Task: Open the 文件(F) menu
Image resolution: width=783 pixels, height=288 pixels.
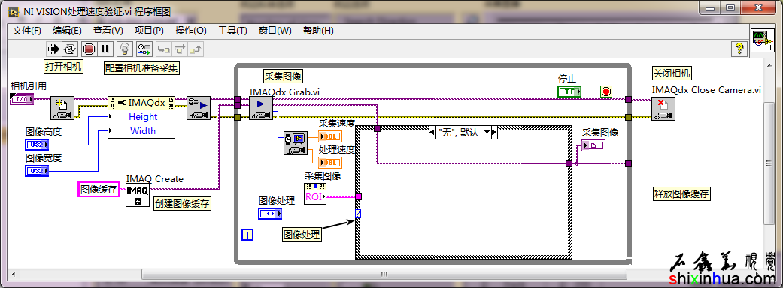Action: click(x=26, y=31)
